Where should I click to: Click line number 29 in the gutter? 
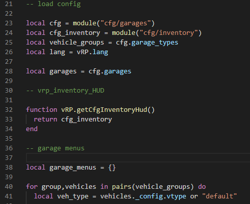(x=9, y=81)
